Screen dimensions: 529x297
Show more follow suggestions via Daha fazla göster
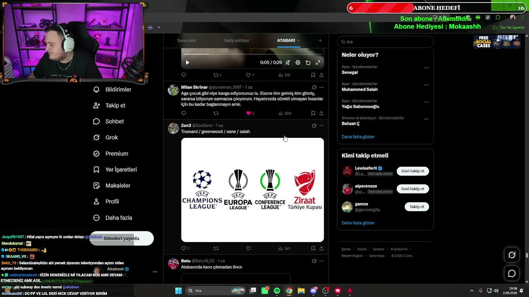tap(358, 223)
